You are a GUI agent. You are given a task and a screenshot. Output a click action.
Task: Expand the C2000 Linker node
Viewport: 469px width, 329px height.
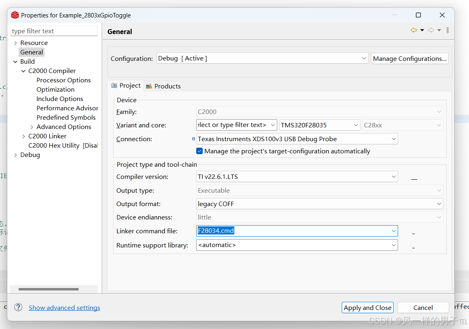(x=24, y=136)
